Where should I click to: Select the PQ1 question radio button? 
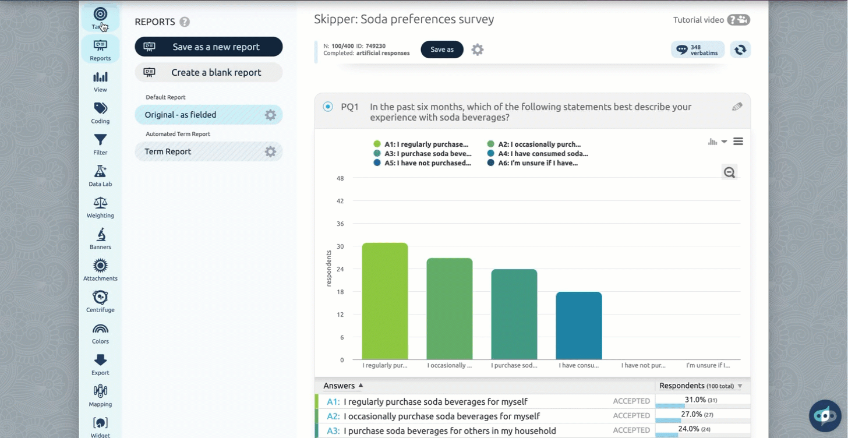(x=328, y=107)
